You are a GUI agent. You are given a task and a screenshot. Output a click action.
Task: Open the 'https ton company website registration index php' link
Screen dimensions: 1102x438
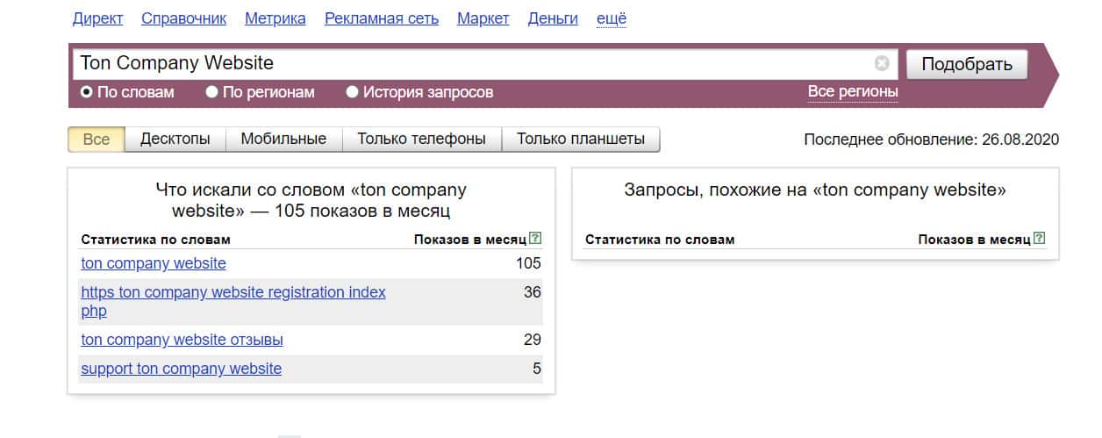click(x=233, y=301)
